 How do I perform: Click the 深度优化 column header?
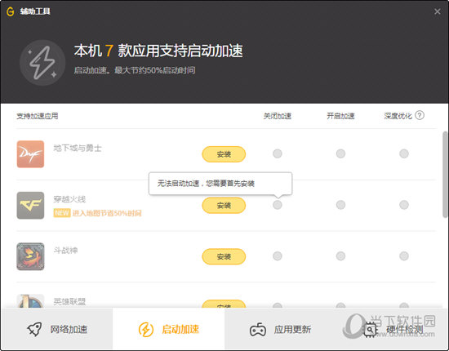pyautogui.click(x=398, y=116)
